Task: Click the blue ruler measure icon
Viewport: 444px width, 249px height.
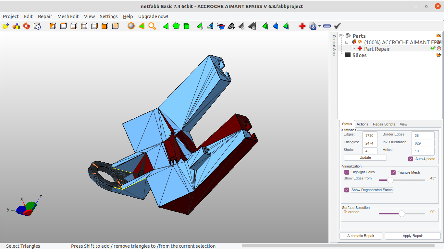Action: [327, 26]
